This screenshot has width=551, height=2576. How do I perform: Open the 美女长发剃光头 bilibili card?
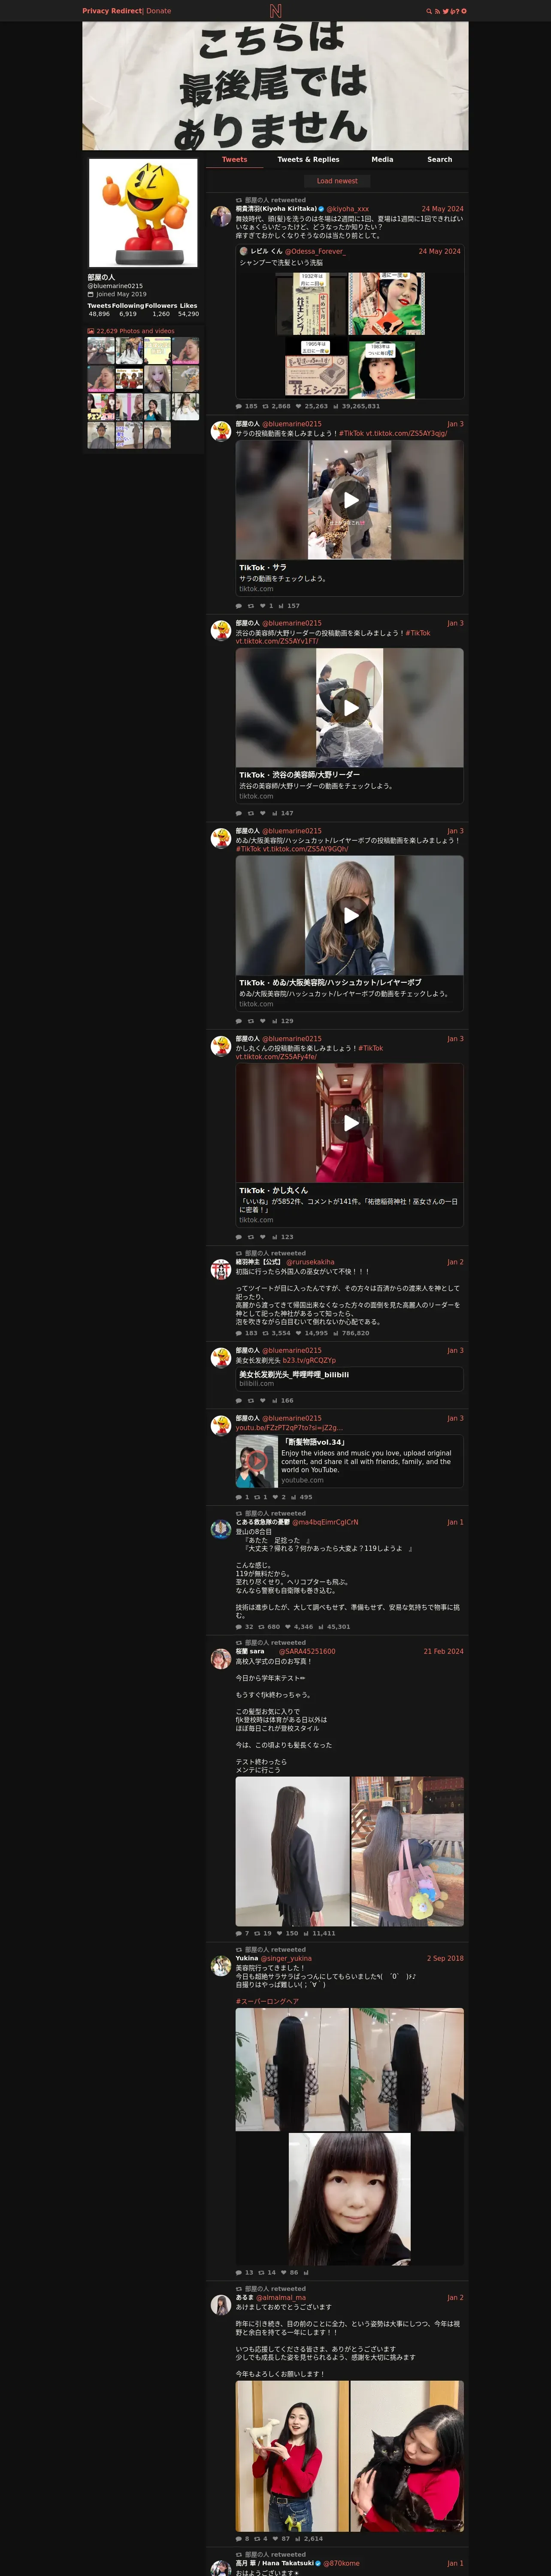tap(350, 1379)
